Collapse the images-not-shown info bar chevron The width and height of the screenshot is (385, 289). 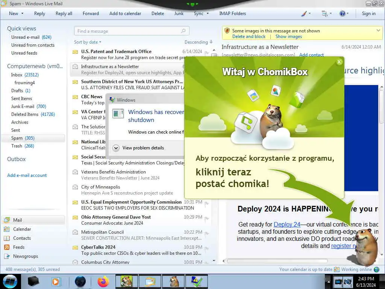click(x=378, y=30)
